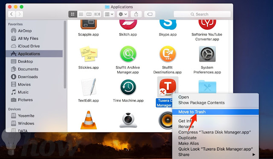273x159 pixels.
Task: Switch to list view
Action: click(x=81, y=14)
